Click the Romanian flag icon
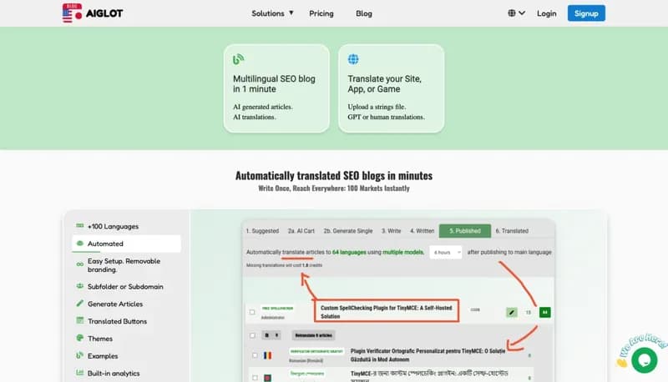668x382 pixels. (x=267, y=355)
